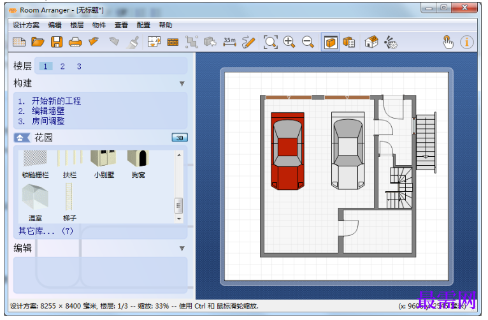
Task: Collapse the 构建 section arrow
Action: click(x=182, y=84)
